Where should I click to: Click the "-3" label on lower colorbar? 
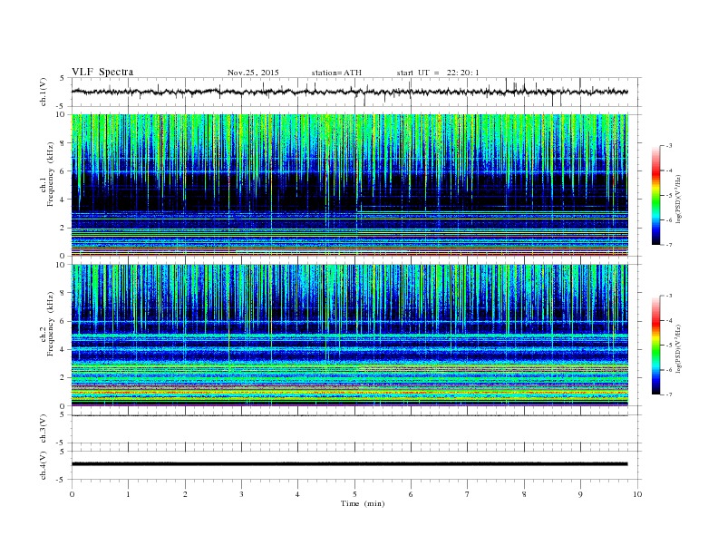(x=669, y=296)
